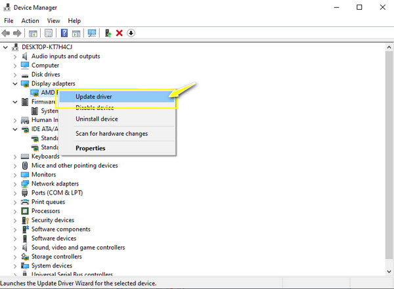The image size is (394, 289).
Task: Open the Help menu
Action: [74, 21]
